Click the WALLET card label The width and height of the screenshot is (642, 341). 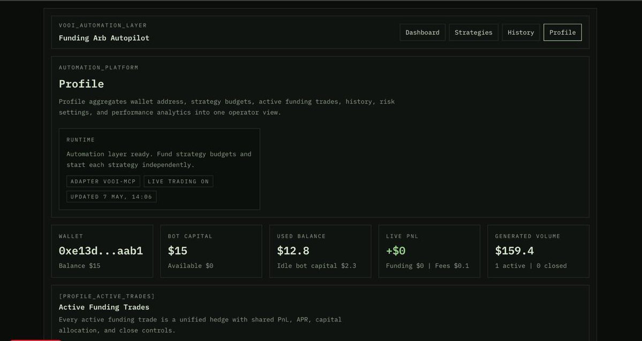pyautogui.click(x=71, y=236)
